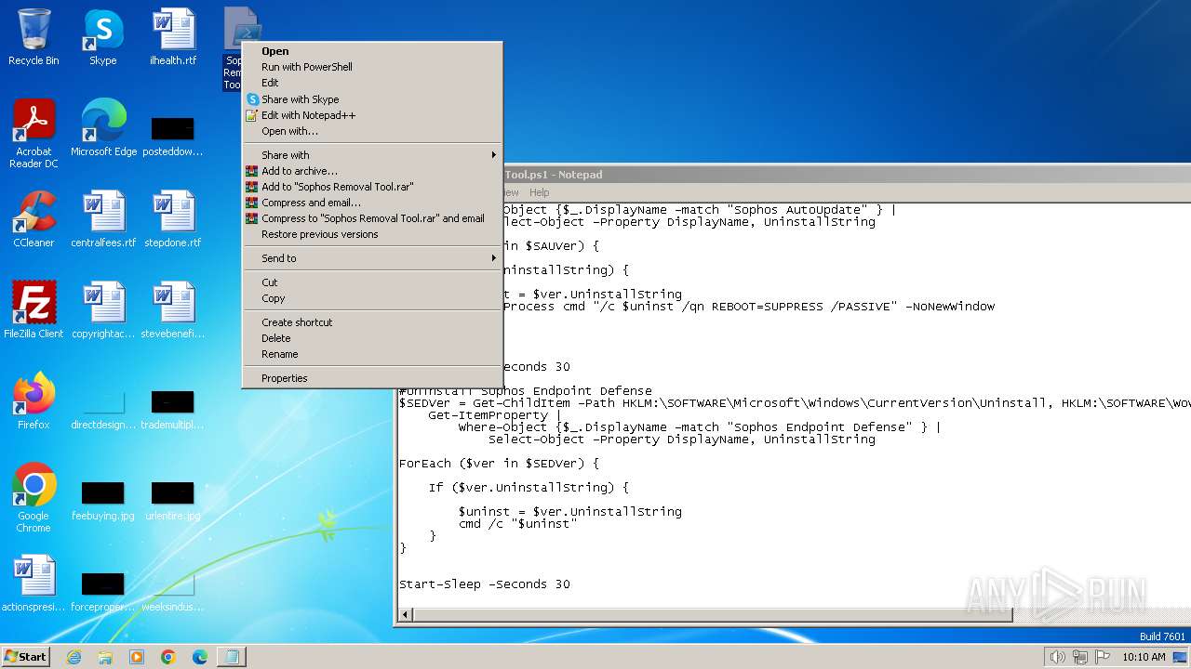Open Windows Explorer folder in taskbar
The height and width of the screenshot is (669, 1191).
105,657
